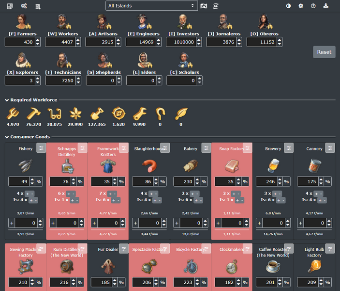Open island management icon beside island selector
The image size is (340, 291).
click(x=204, y=6)
